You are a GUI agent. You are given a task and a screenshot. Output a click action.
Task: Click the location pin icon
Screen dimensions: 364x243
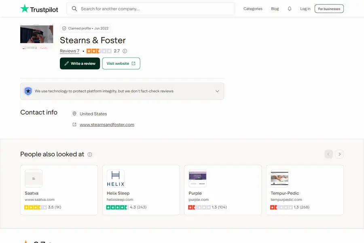click(x=74, y=114)
